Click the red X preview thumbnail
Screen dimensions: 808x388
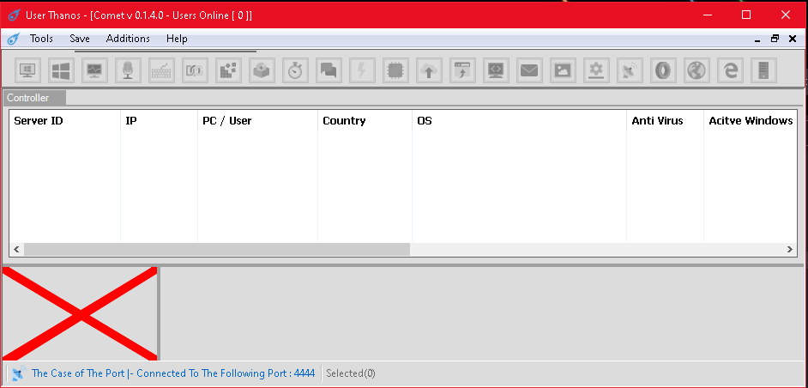click(x=80, y=314)
